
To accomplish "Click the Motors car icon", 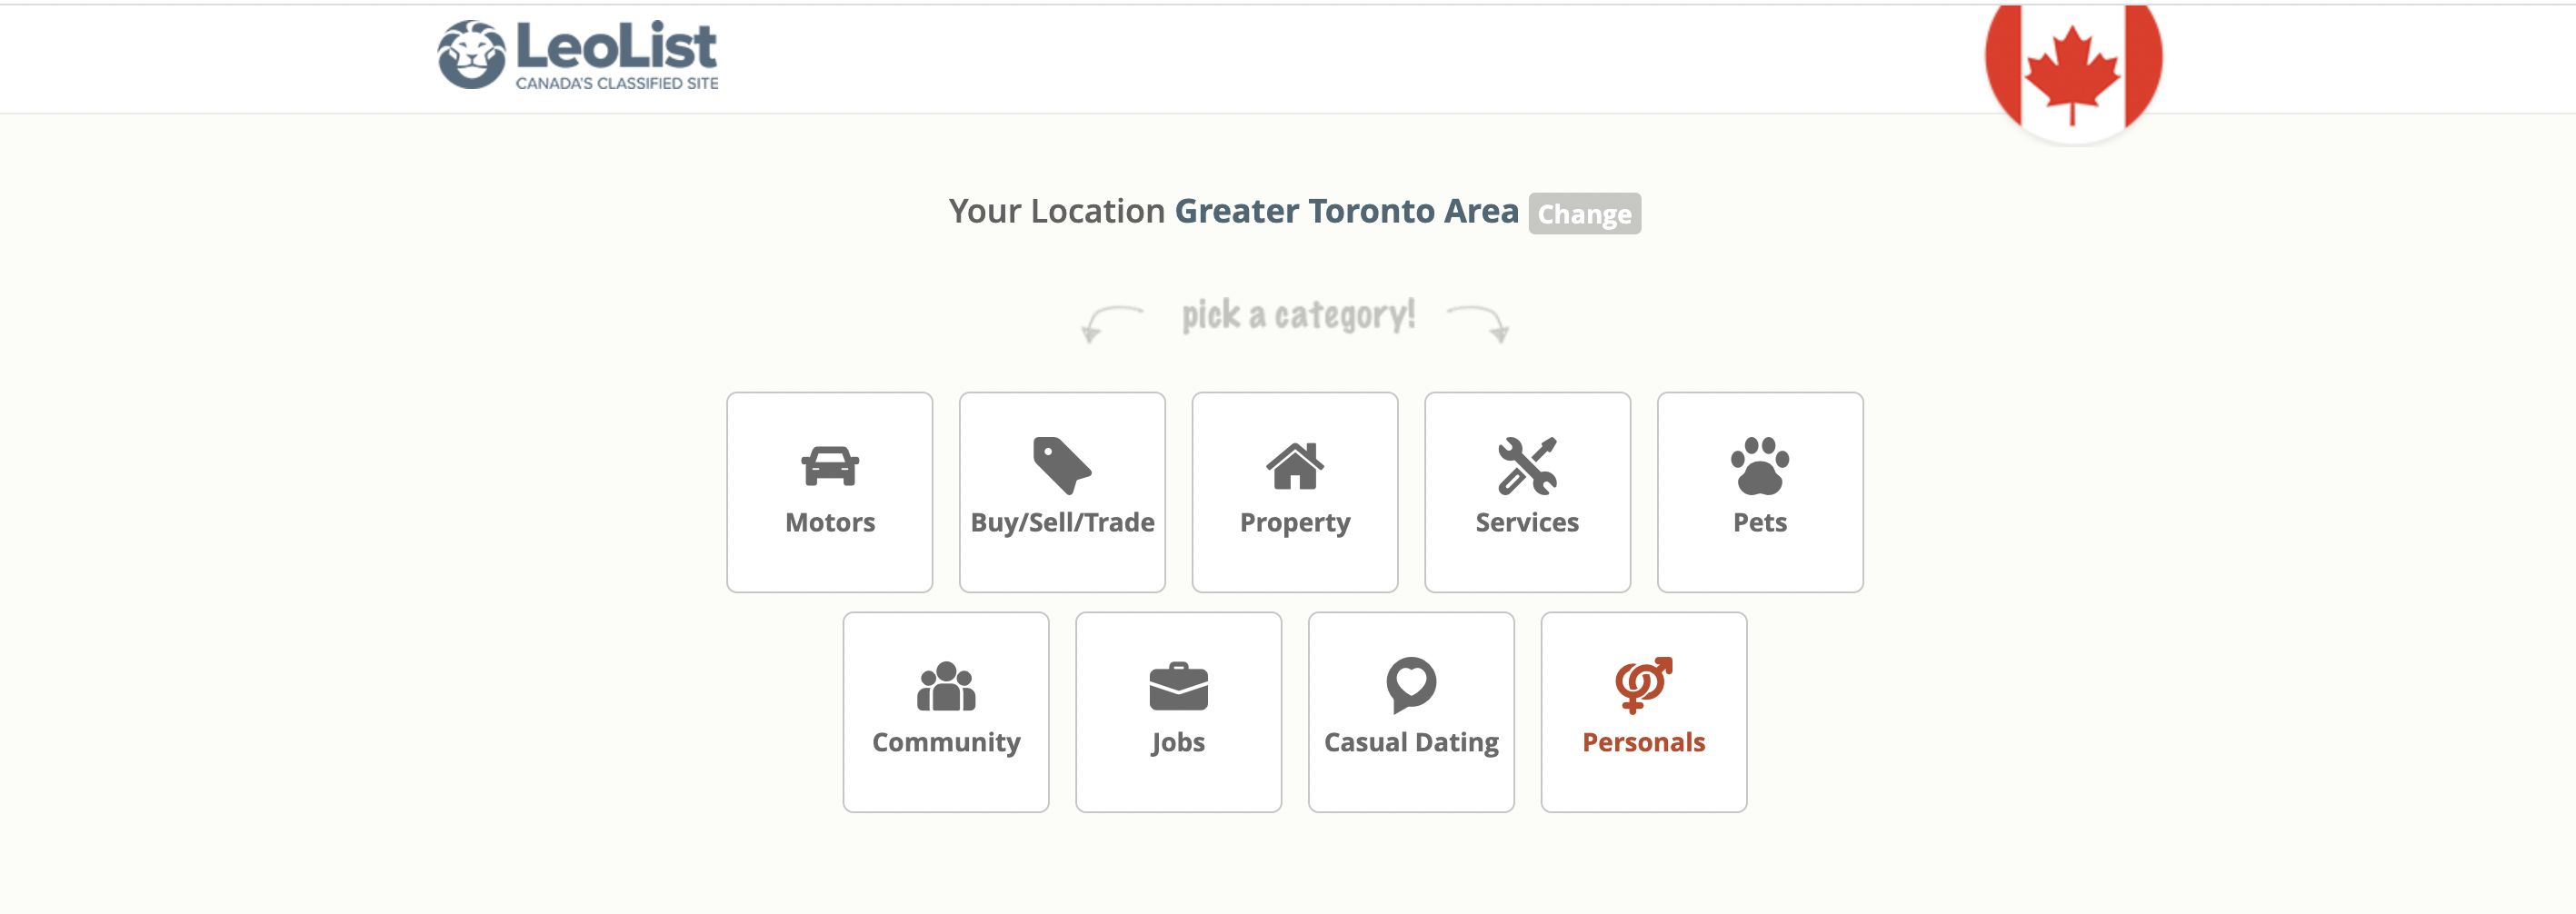I will coord(829,466).
